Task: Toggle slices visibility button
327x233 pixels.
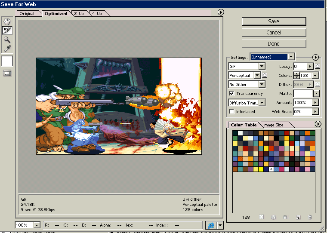Action: pyautogui.click(x=7, y=73)
